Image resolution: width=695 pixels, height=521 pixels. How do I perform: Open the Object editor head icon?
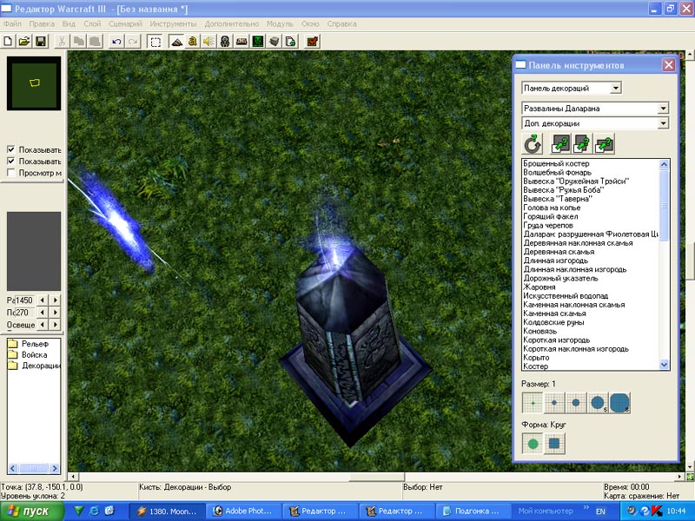click(225, 42)
